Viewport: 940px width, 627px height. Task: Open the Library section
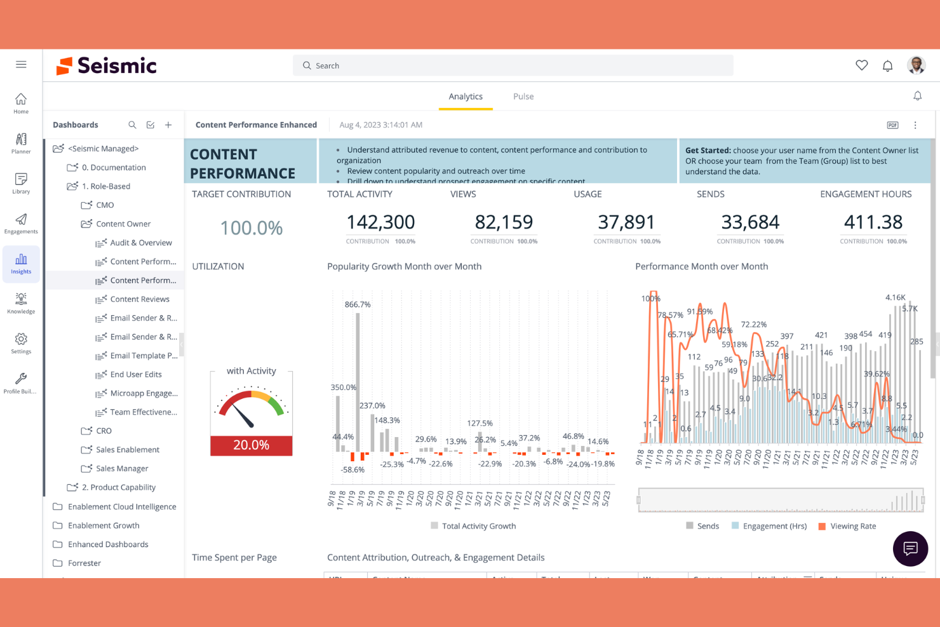click(x=21, y=184)
